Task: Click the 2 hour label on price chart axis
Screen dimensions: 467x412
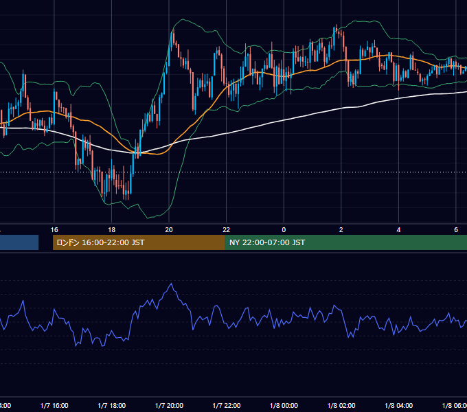Action: click(341, 230)
